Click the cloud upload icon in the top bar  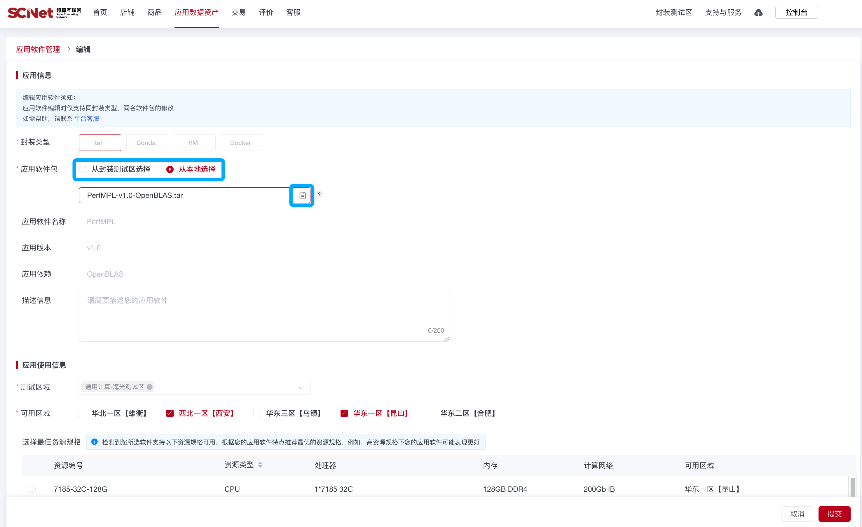[758, 12]
